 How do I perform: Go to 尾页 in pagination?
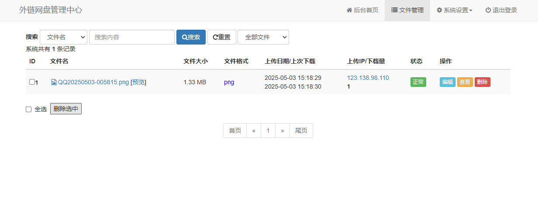point(301,131)
